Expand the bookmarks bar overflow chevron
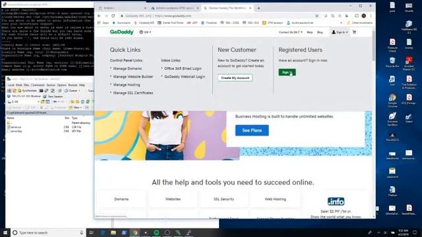This screenshot has height=237, width=422. pyautogui.click(x=342, y=23)
